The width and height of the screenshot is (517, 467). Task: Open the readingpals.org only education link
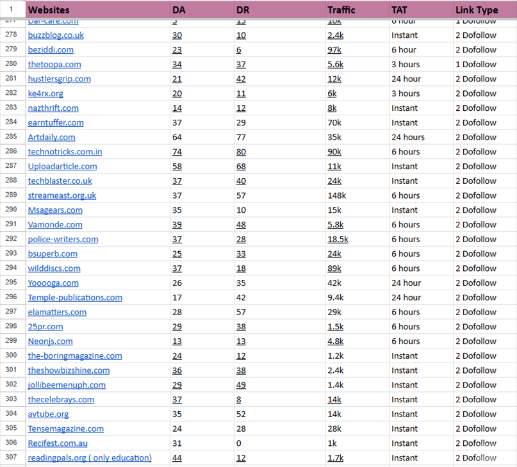click(90, 458)
